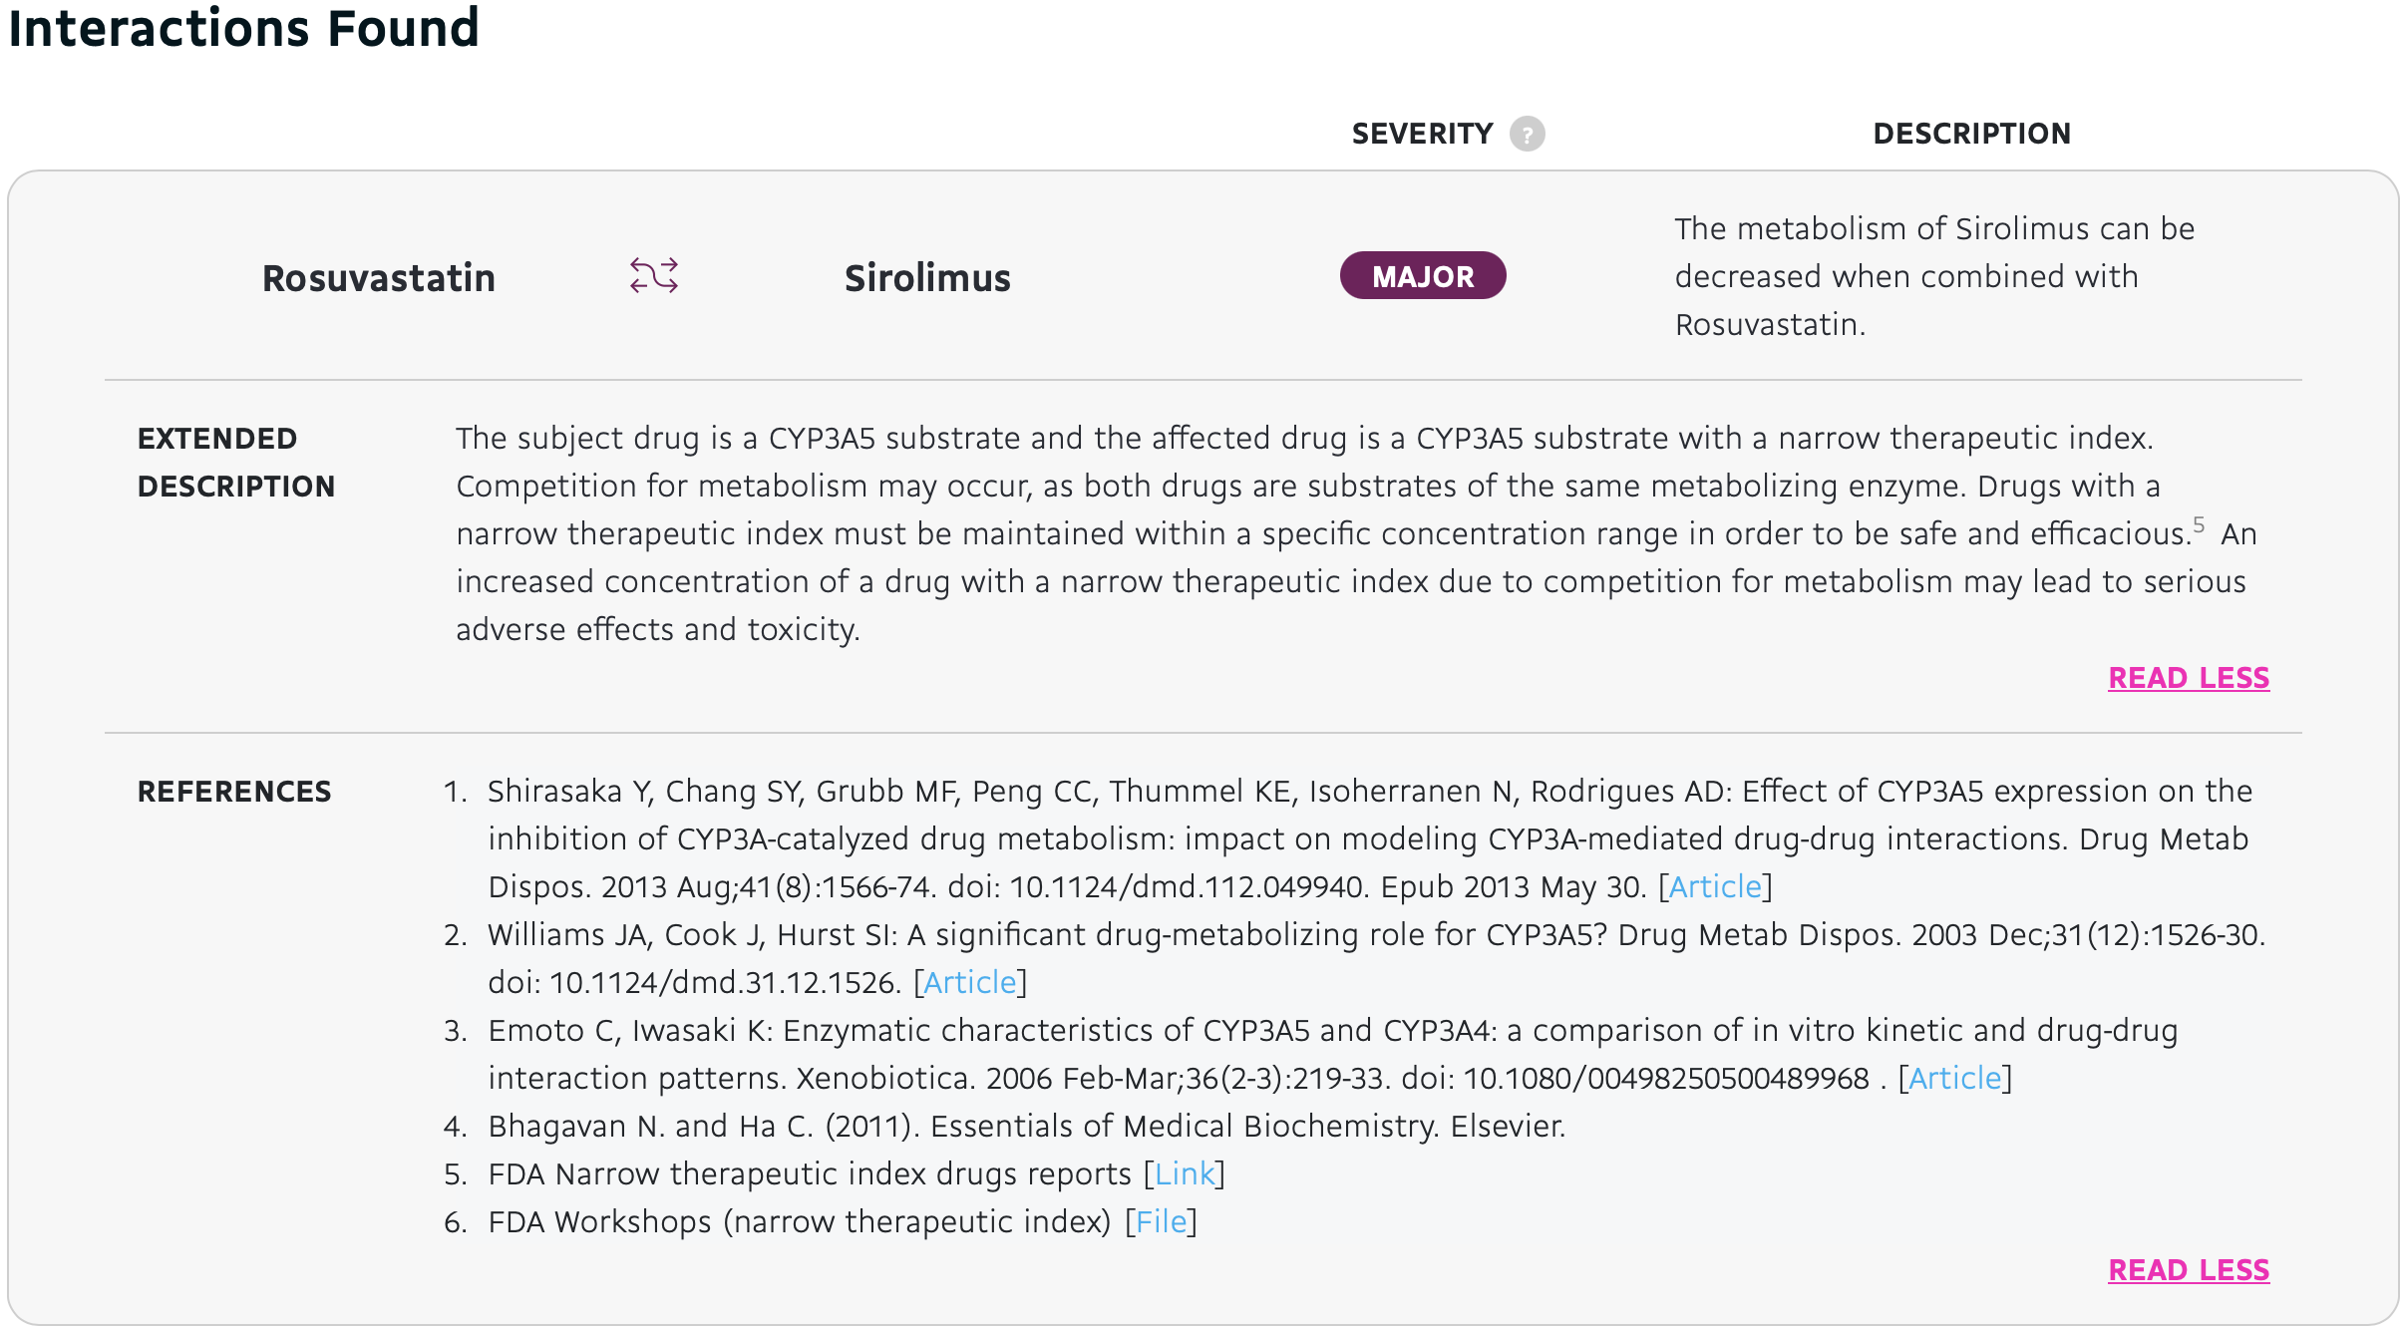
Task: Click the Extended Description section label
Action: (236, 462)
